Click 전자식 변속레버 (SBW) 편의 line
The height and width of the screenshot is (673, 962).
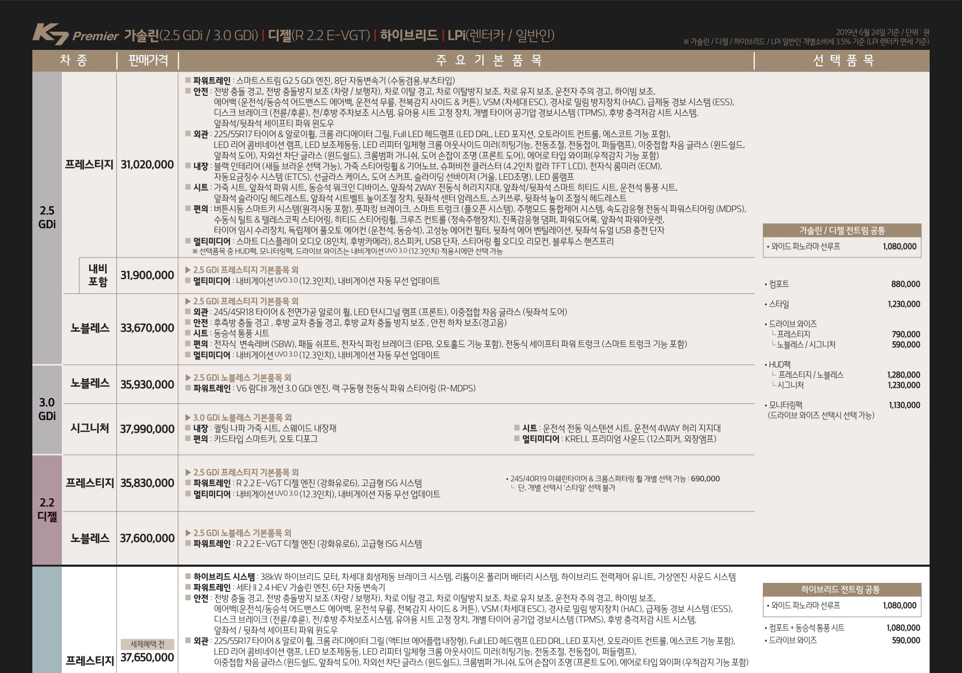(x=436, y=344)
